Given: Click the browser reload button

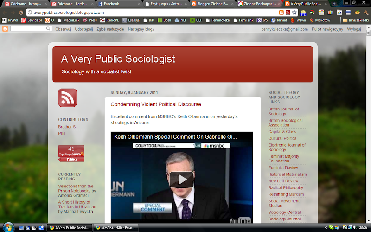Looking at the screenshot, I should [x=21, y=13].
